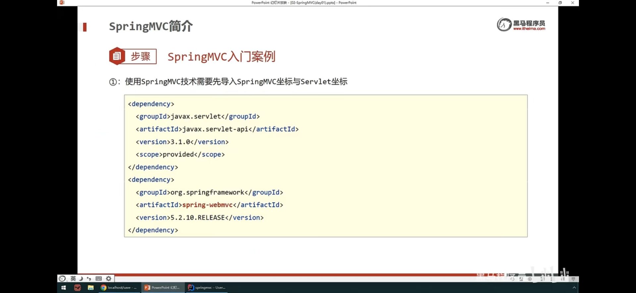This screenshot has height=293, width=636.
Task: Open IME settings gear icon
Action: point(109,279)
